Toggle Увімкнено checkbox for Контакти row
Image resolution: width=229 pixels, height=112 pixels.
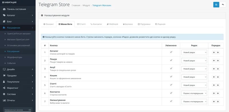point(171,93)
